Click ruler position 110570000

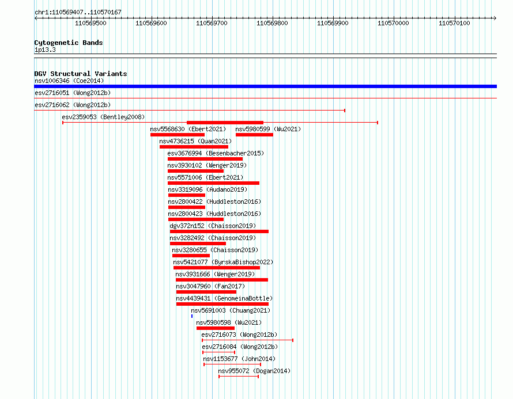point(393,23)
